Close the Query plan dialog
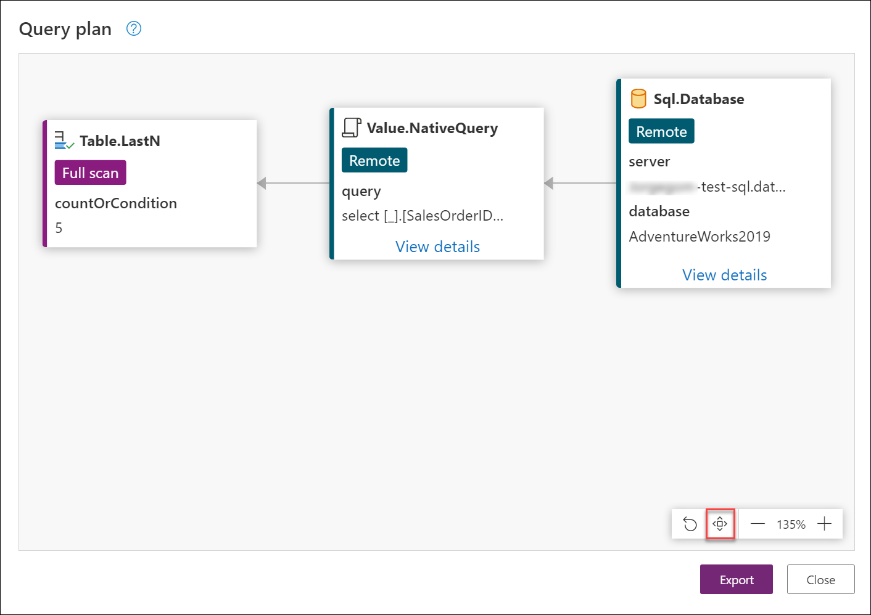This screenshot has height=615, width=871. (820, 579)
